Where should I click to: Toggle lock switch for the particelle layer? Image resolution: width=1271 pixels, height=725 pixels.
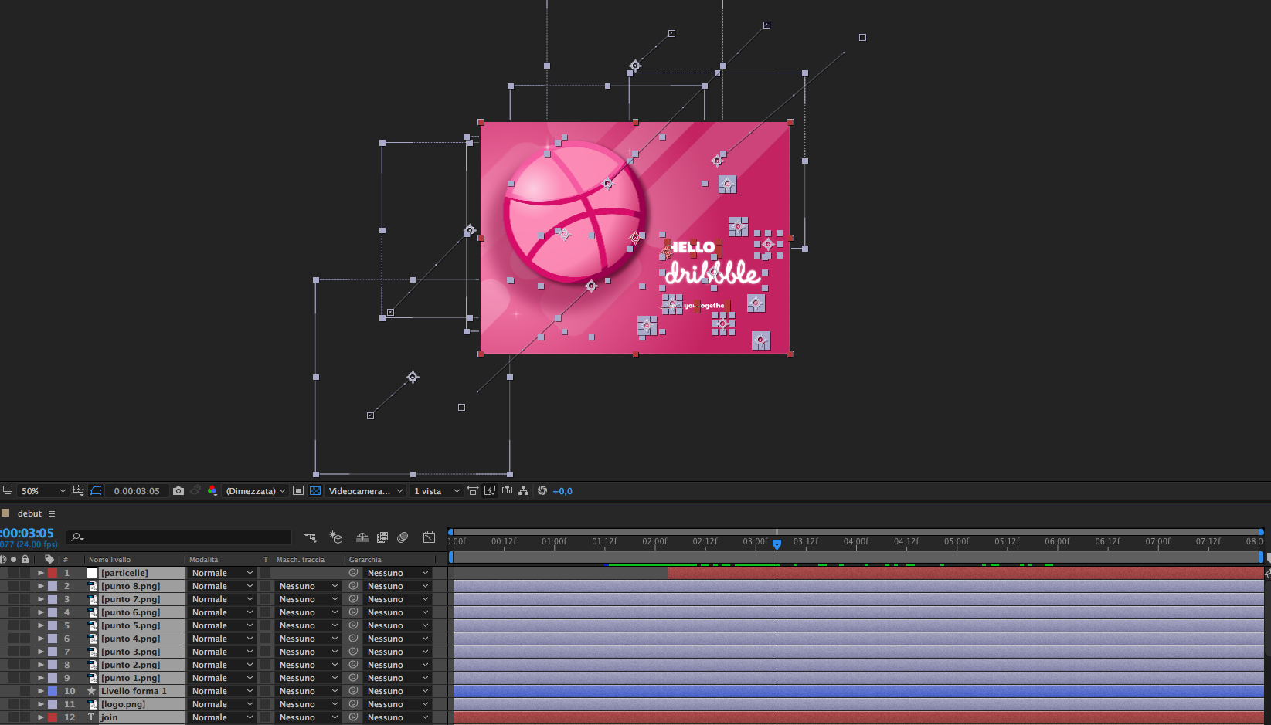pyautogui.click(x=25, y=573)
